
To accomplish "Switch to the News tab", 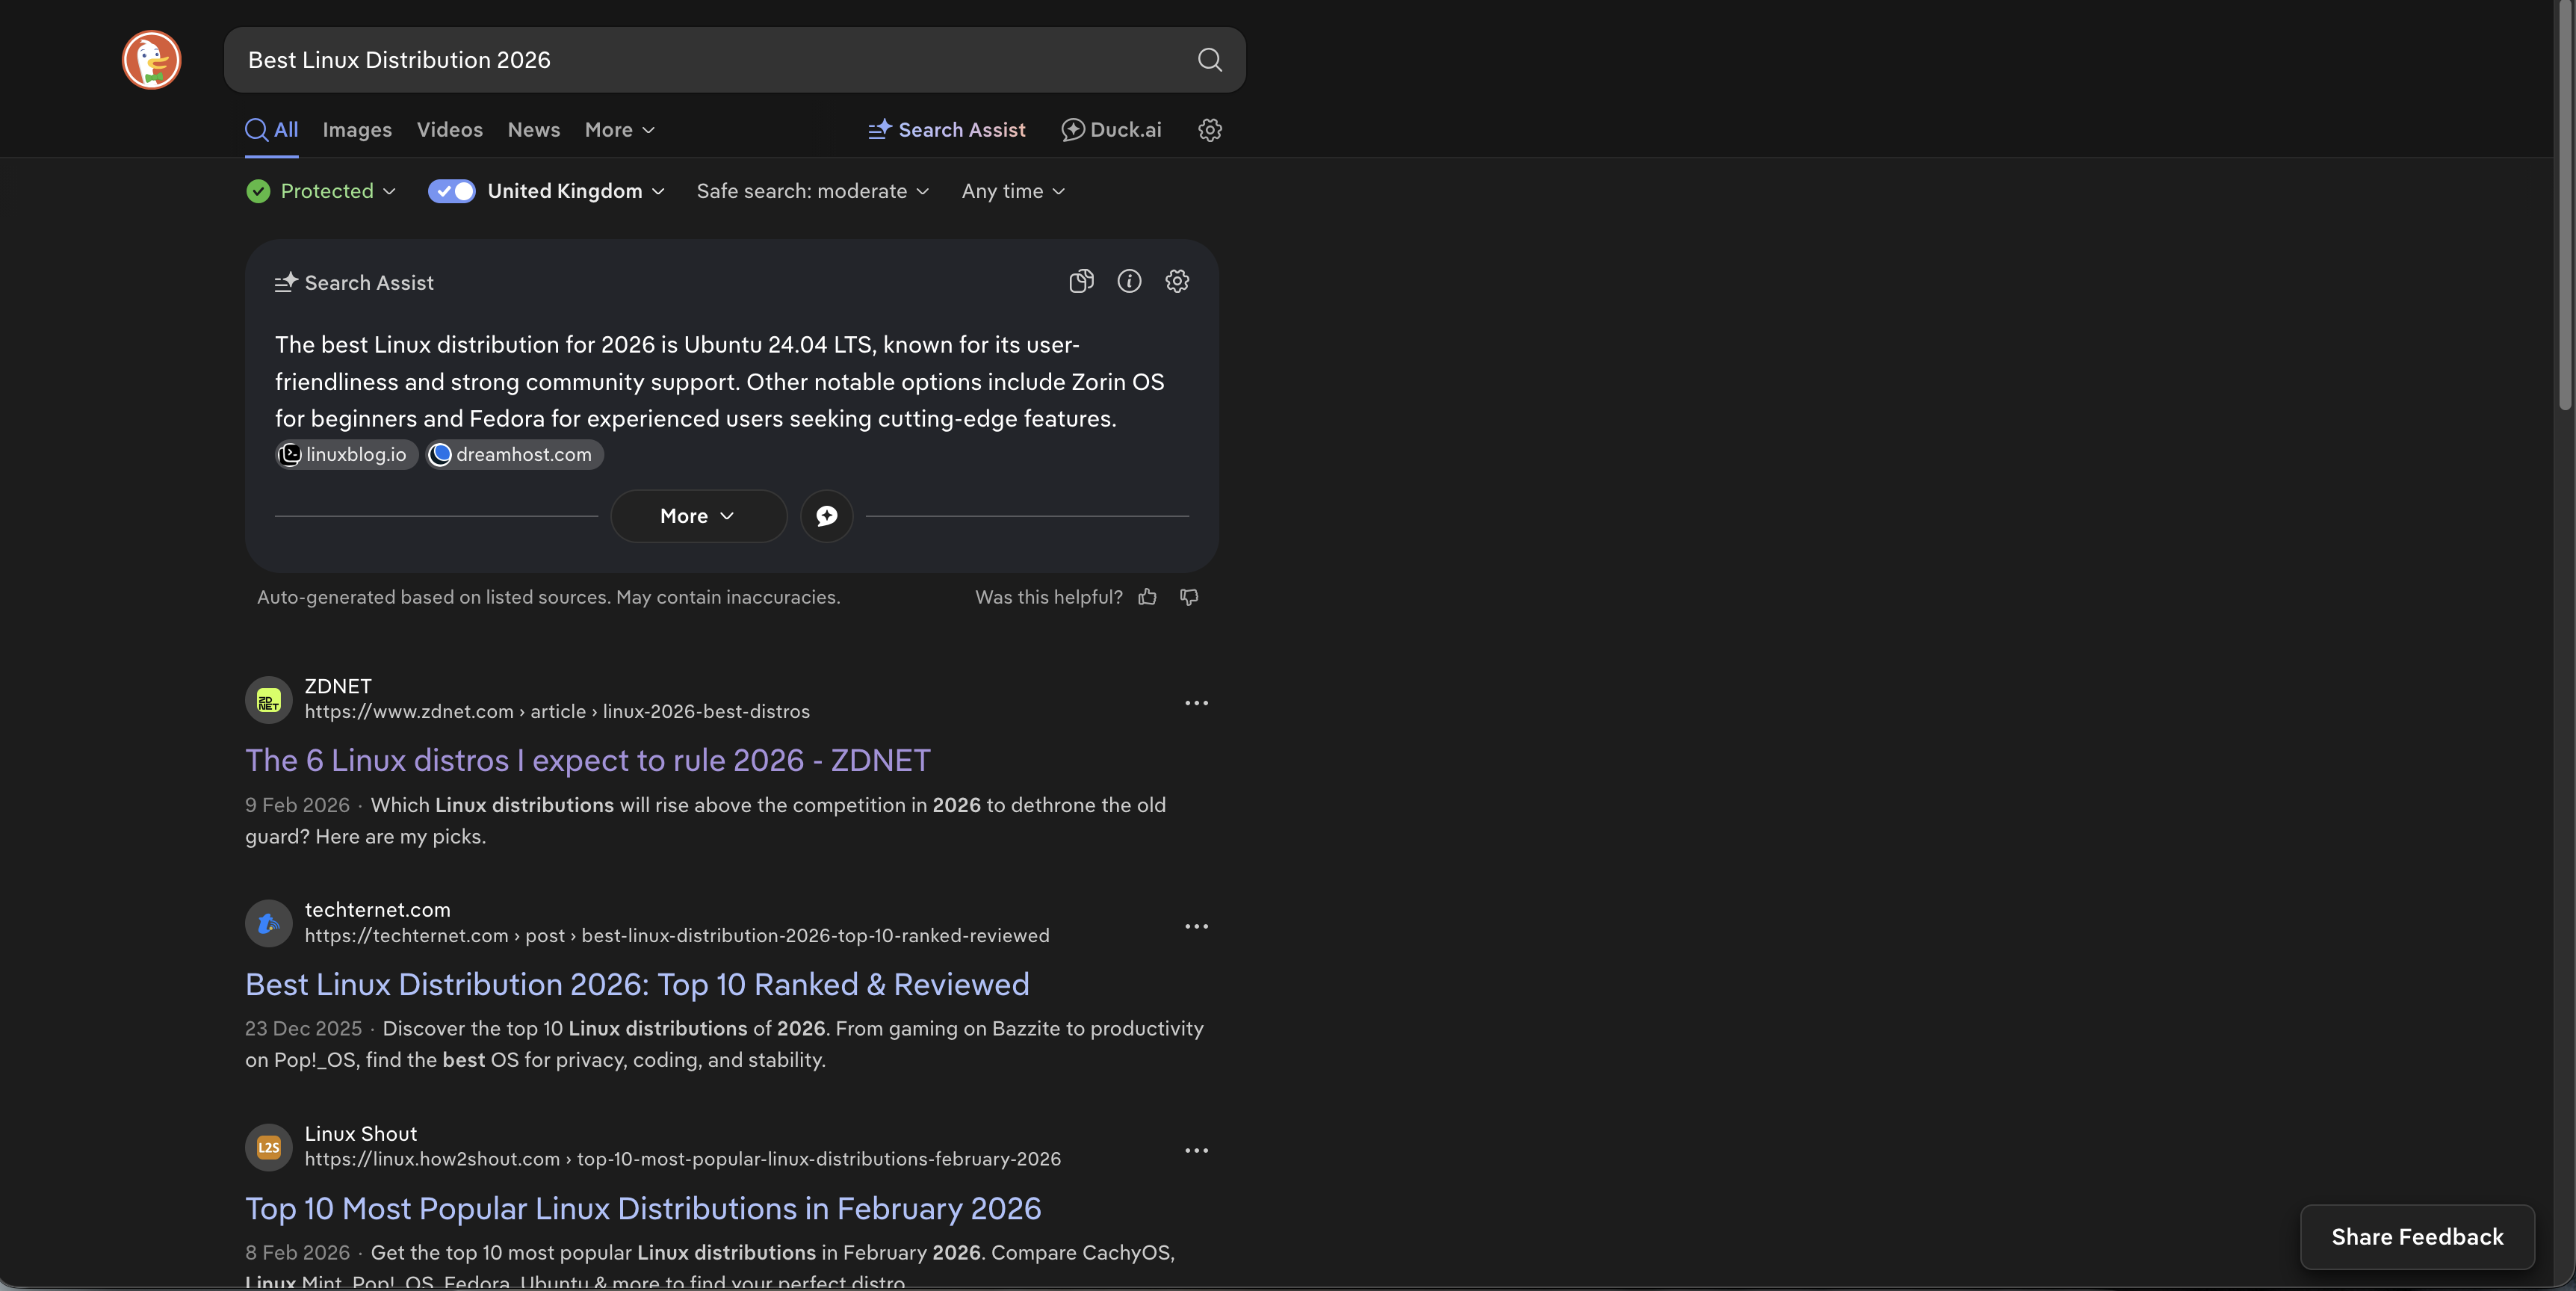I will pos(533,130).
